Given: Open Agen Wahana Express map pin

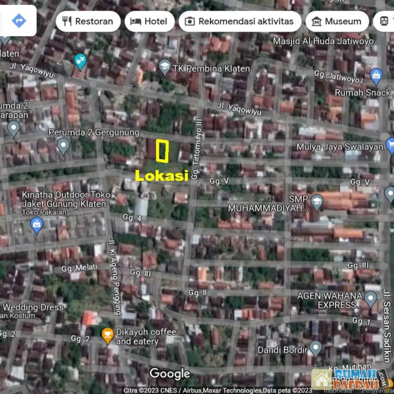Looking at the screenshot, I should (370, 299).
